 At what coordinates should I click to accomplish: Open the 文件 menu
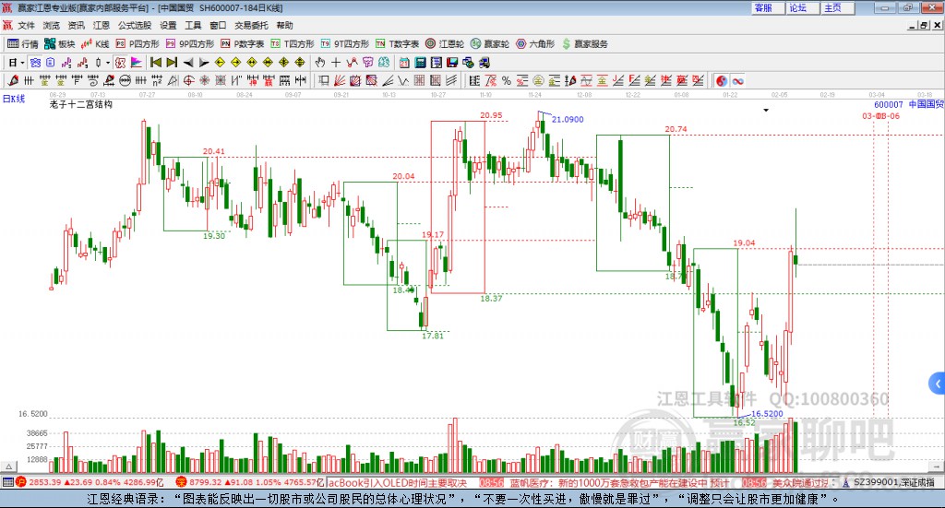[x=26, y=25]
